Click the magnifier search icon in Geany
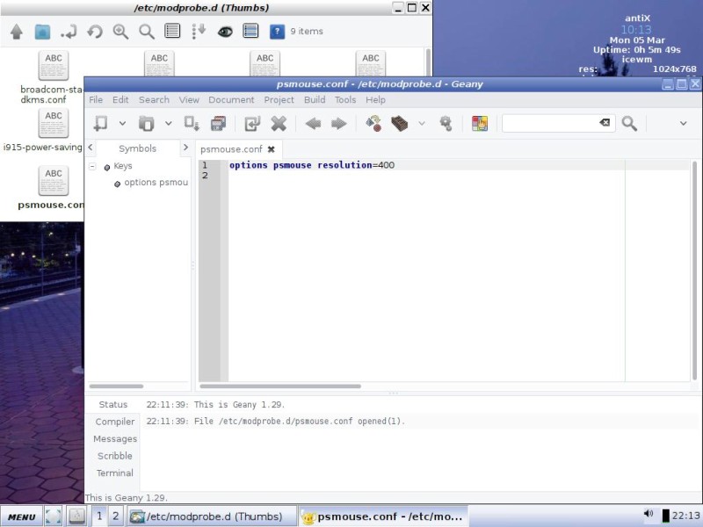 pyautogui.click(x=629, y=123)
